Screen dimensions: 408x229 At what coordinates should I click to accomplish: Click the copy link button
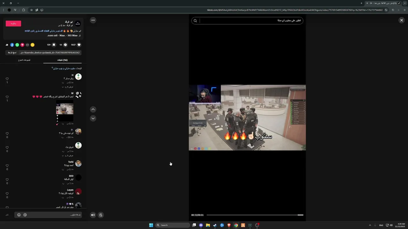(x=12, y=52)
